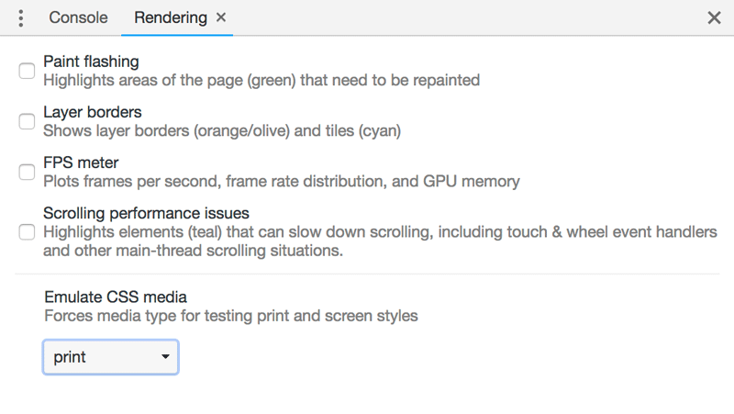
Task: Click the "Highlights areas of the page" description
Action: pyautogui.click(x=261, y=80)
